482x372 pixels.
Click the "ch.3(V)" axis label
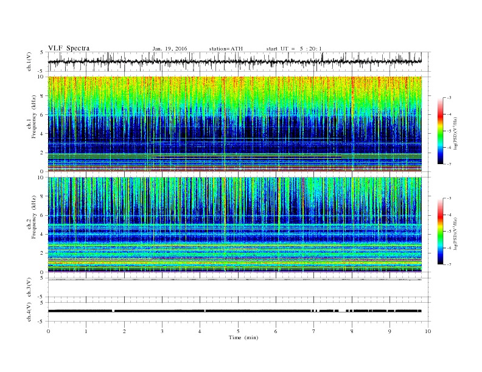pos(29,288)
